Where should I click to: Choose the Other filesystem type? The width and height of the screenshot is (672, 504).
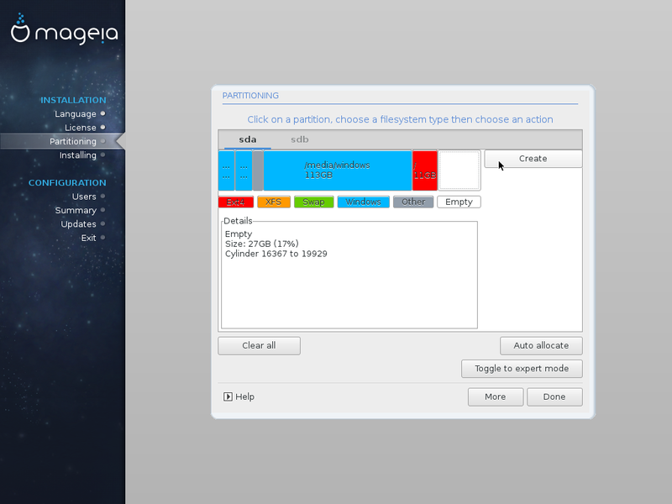pos(413,202)
